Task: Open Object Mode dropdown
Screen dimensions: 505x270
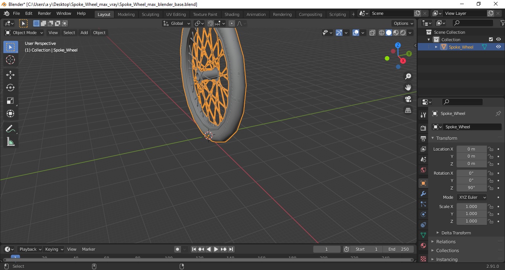Action: (24, 33)
